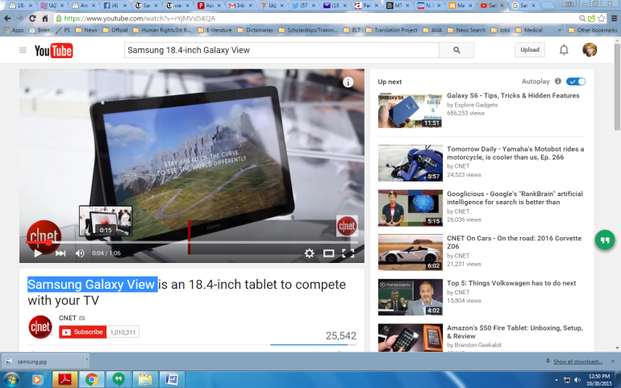The height and width of the screenshot is (388, 621).
Task: Open Microsoft Word from the taskbar
Action: 172,380
